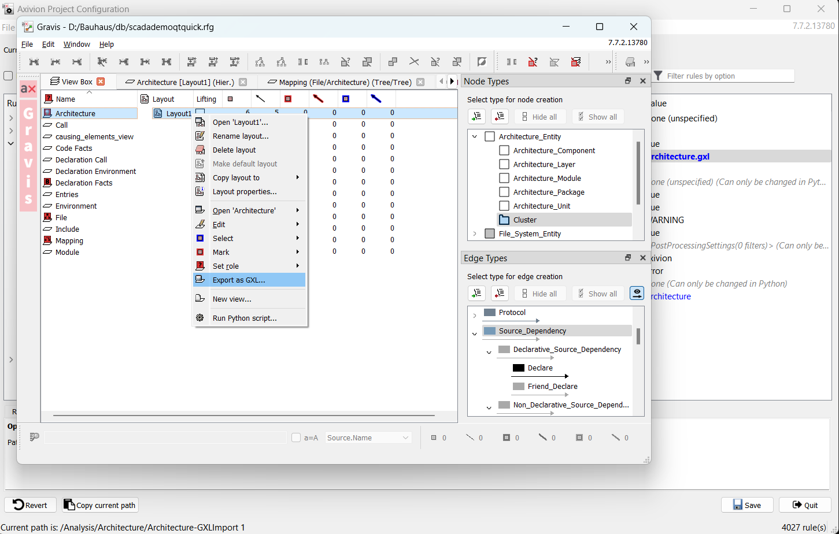839x534 pixels.
Task: Enable the a=A case-sensitive checkbox
Action: (296, 437)
